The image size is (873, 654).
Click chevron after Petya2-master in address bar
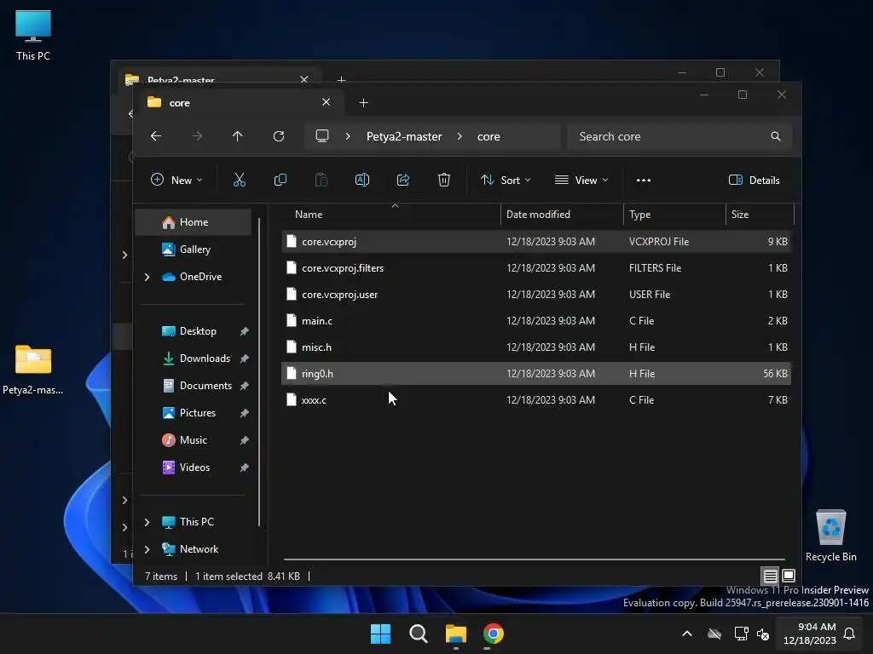[x=460, y=136]
